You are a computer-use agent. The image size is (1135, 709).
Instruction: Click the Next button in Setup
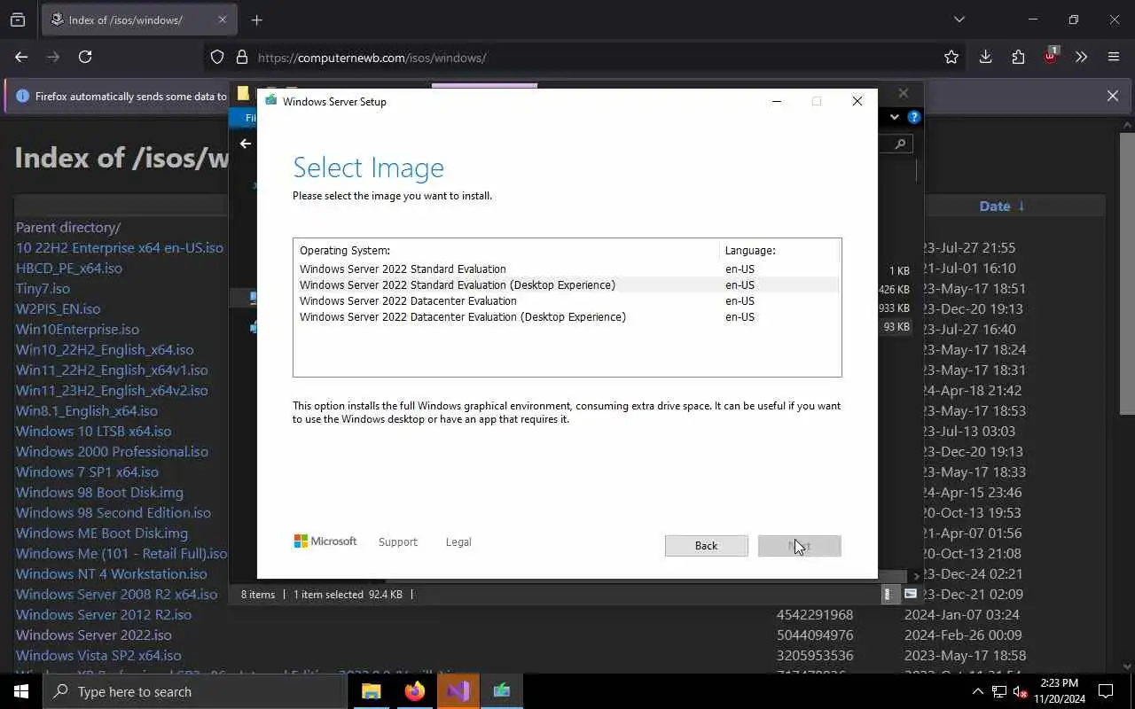(x=800, y=545)
